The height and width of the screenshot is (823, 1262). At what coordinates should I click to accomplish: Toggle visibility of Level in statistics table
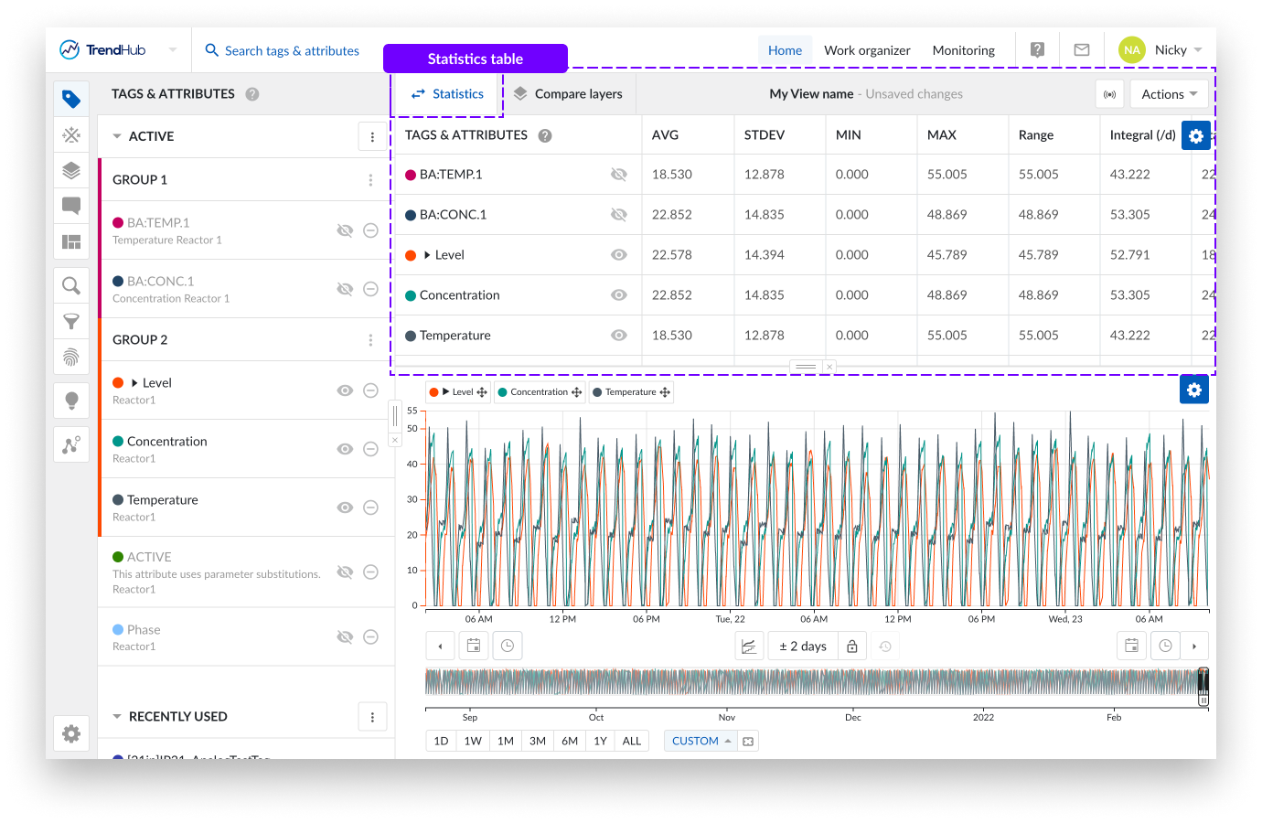[619, 255]
